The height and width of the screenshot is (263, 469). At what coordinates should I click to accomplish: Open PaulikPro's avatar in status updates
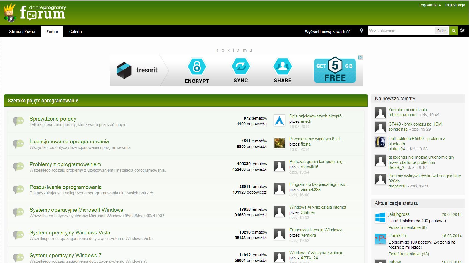[x=380, y=239]
